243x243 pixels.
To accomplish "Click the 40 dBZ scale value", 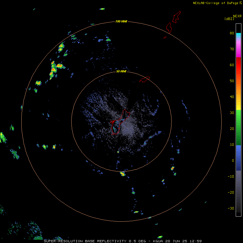I will (x=232, y=97).
